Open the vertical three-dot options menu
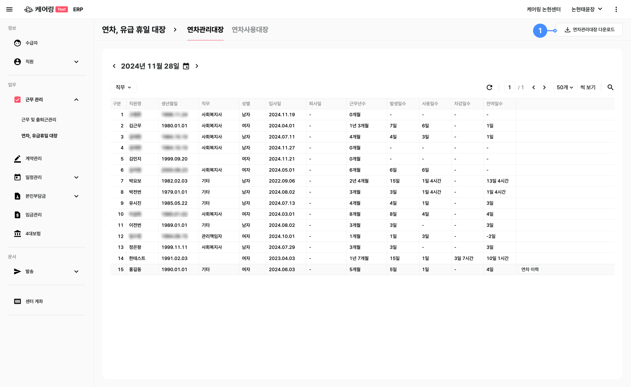Viewport: 631px width, 387px height. pyautogui.click(x=616, y=10)
